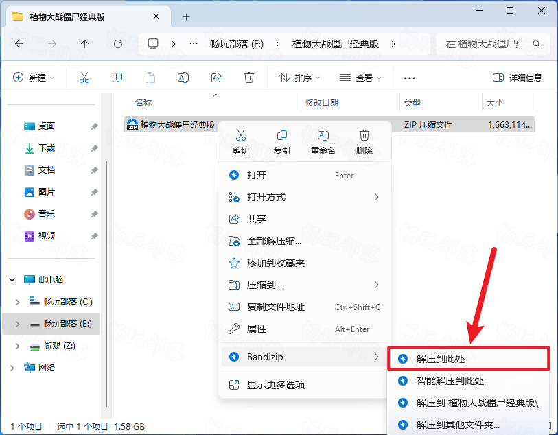Select 添加到收藏夹 in the context menu
Viewport: 558px width, 435px height.
(304, 263)
